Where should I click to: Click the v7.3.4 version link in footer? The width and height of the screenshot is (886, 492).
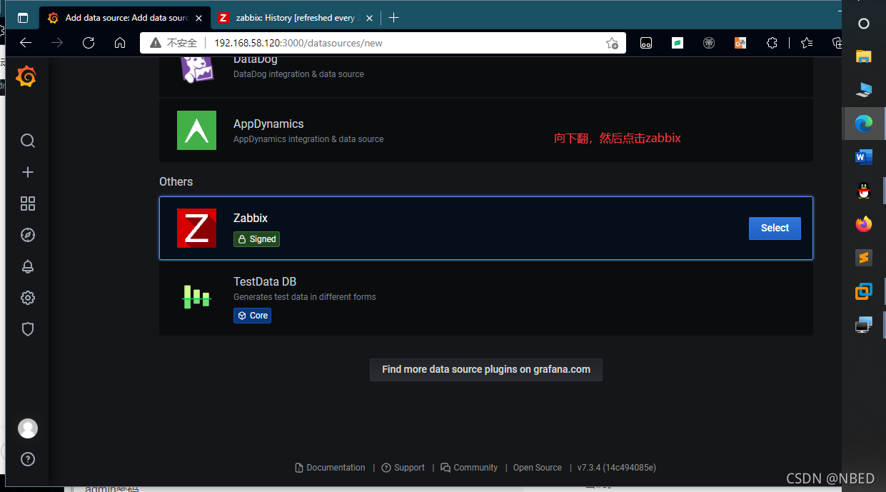click(x=617, y=468)
